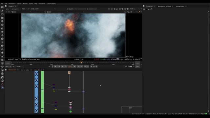Open the Image nodes toolbar menu
The image size is (210, 118).
2,7
